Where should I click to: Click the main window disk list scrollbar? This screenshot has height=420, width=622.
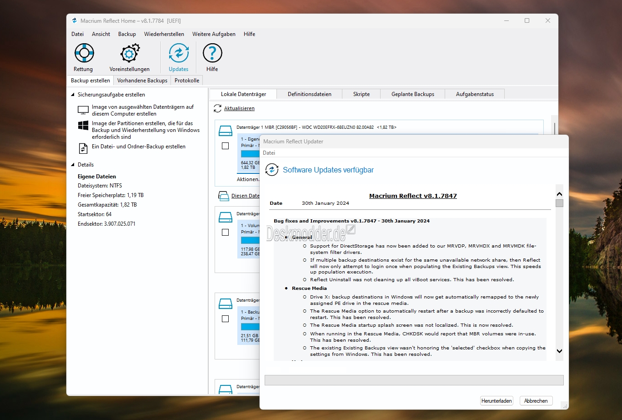click(554, 130)
